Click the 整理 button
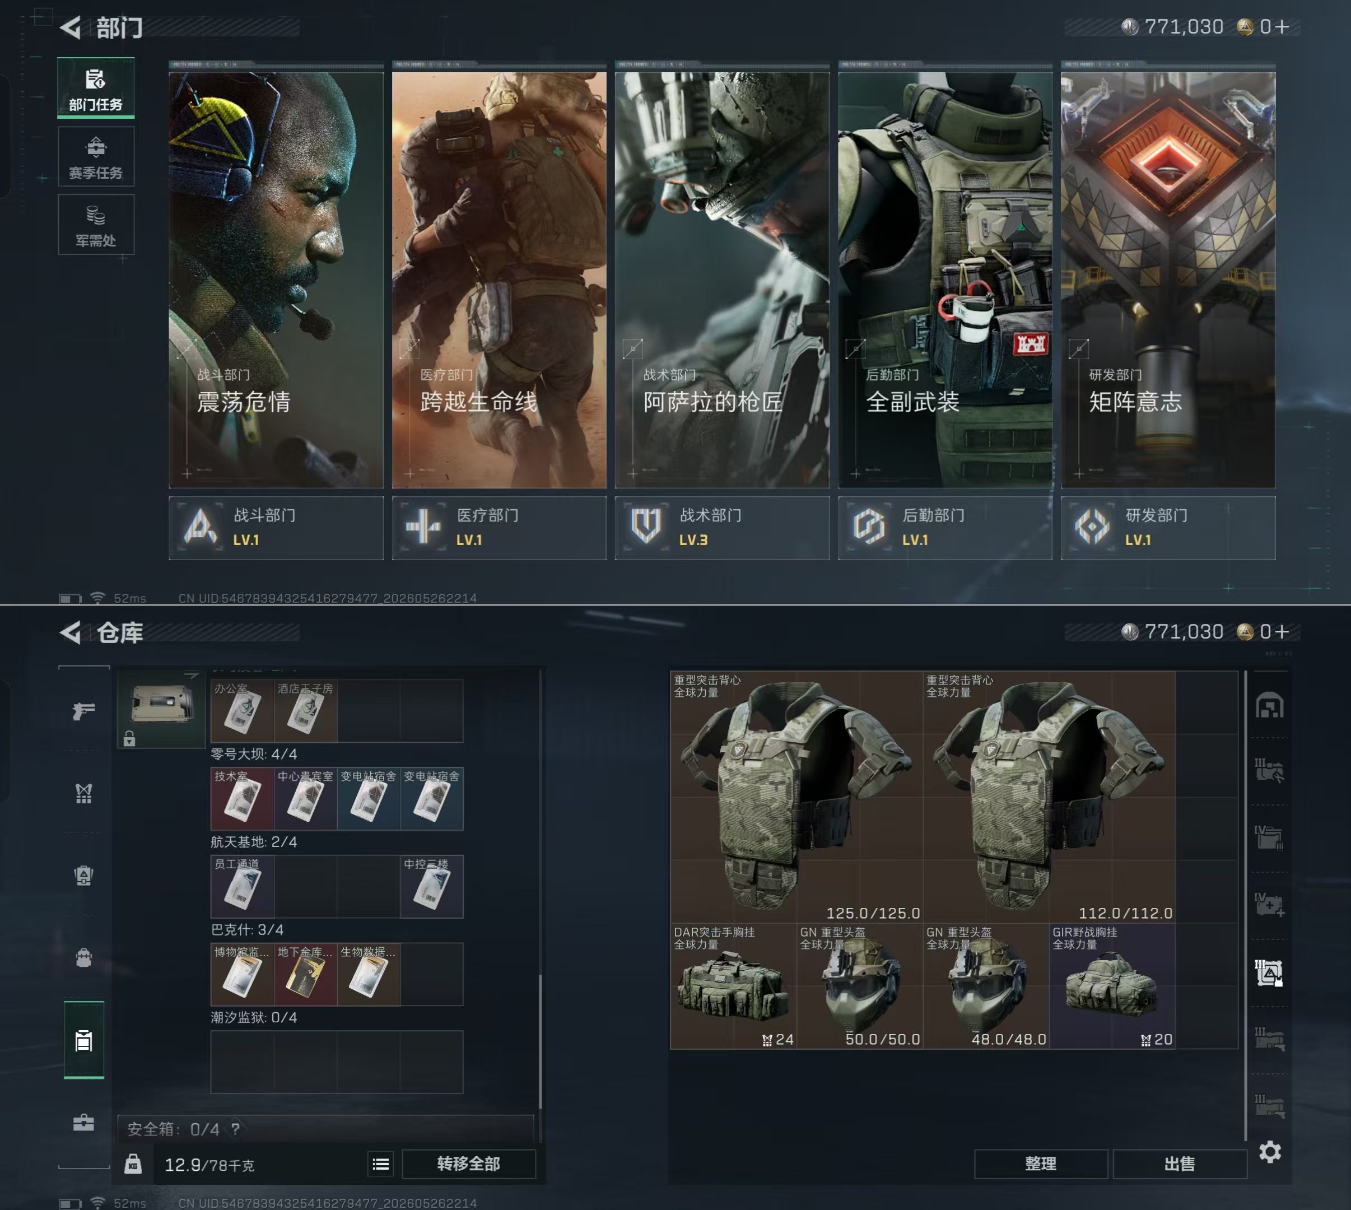The width and height of the screenshot is (1351, 1210). [x=1041, y=1164]
